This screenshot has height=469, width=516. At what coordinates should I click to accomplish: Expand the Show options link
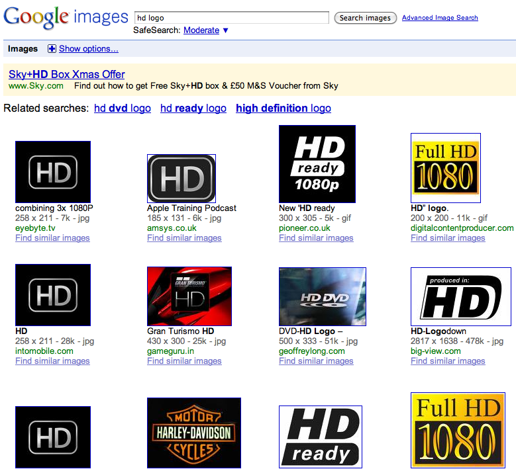point(89,49)
